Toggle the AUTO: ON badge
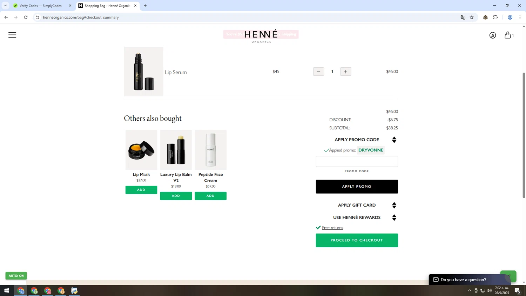 point(16,276)
